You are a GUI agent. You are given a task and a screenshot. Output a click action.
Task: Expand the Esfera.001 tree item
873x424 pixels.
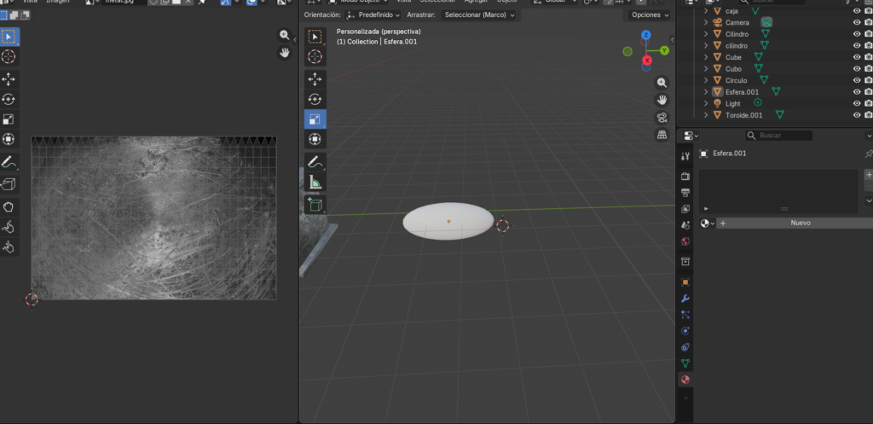[x=706, y=92]
